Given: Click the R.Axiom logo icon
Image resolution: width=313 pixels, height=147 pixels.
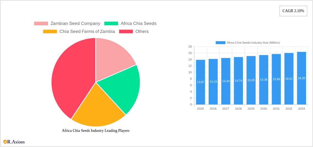Looking at the screenshot, I should point(5,142).
